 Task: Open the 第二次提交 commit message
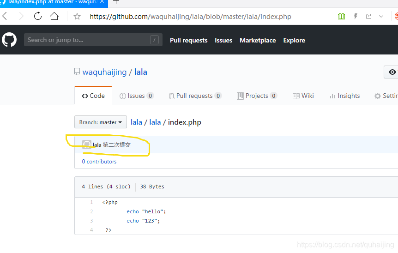point(116,145)
